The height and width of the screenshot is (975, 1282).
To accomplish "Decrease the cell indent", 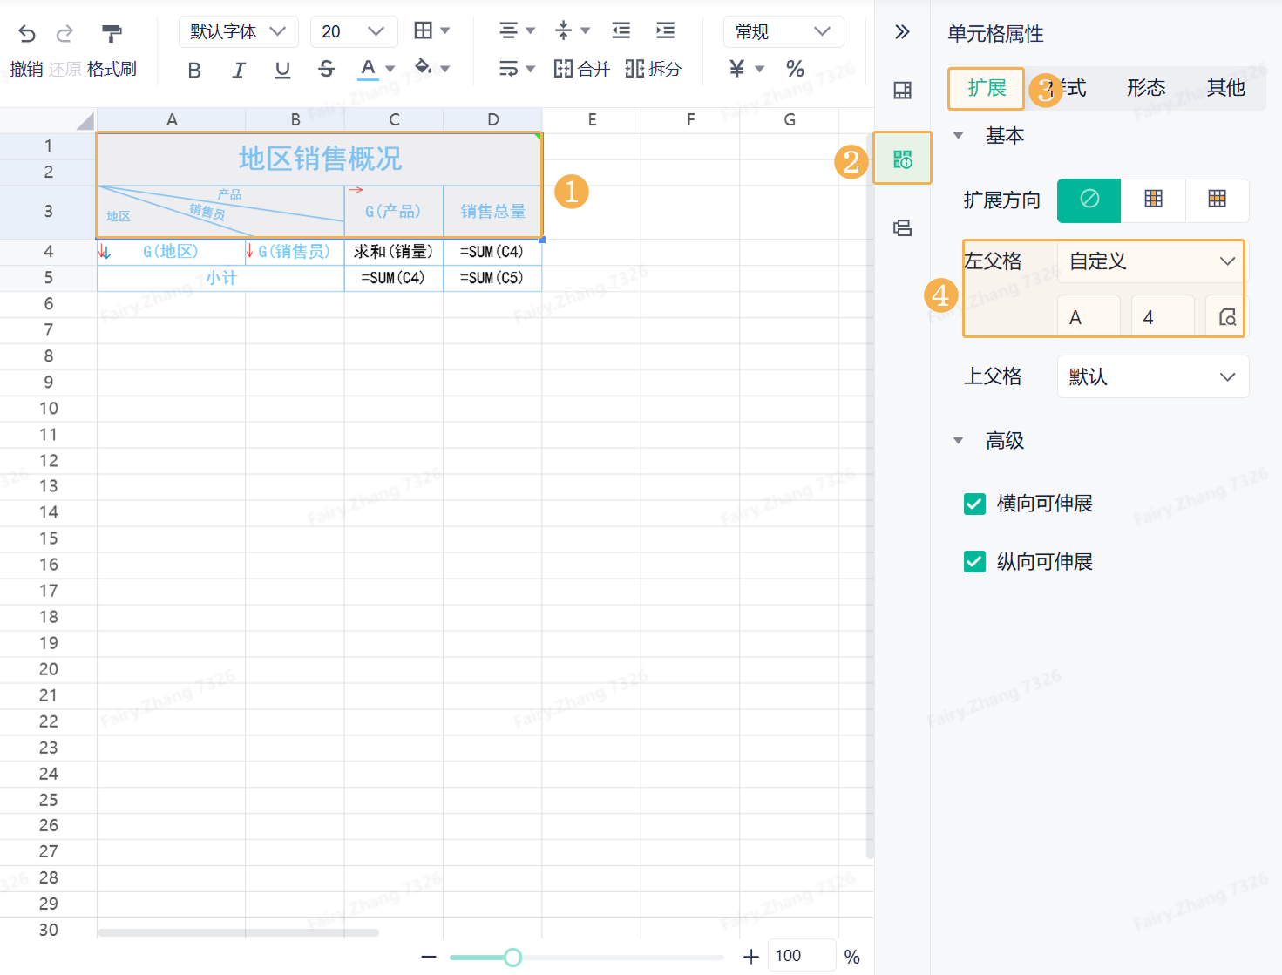I will [621, 30].
